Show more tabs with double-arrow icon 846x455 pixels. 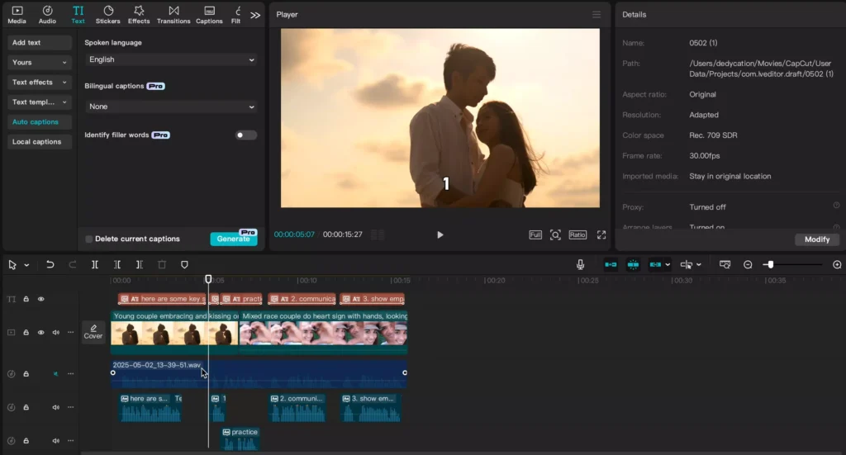(255, 15)
